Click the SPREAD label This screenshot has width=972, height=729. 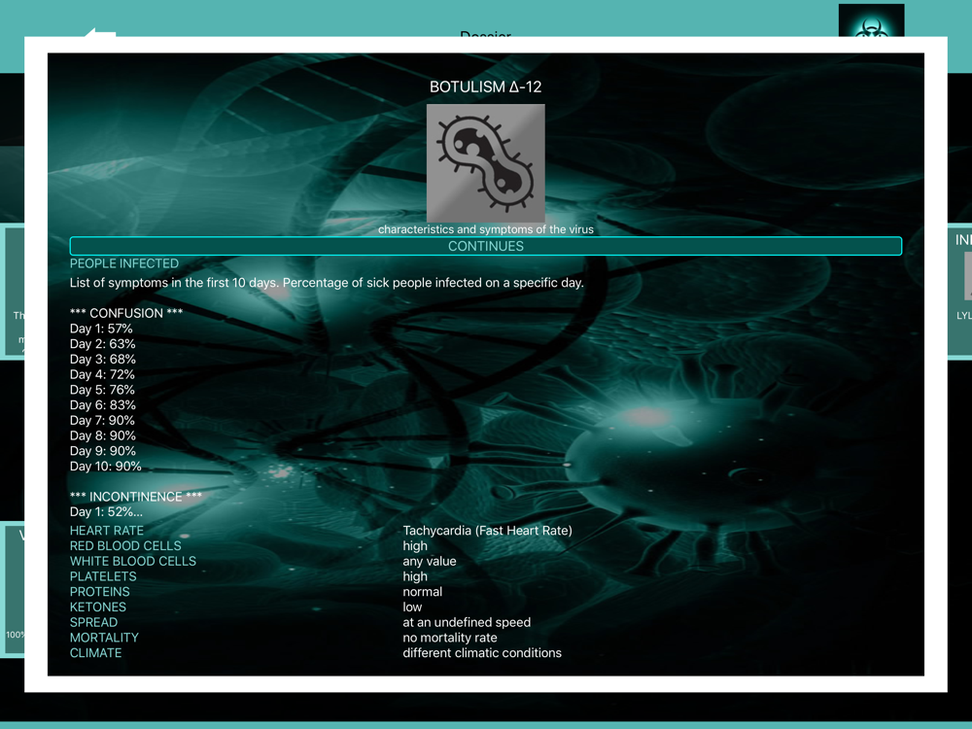click(x=93, y=622)
